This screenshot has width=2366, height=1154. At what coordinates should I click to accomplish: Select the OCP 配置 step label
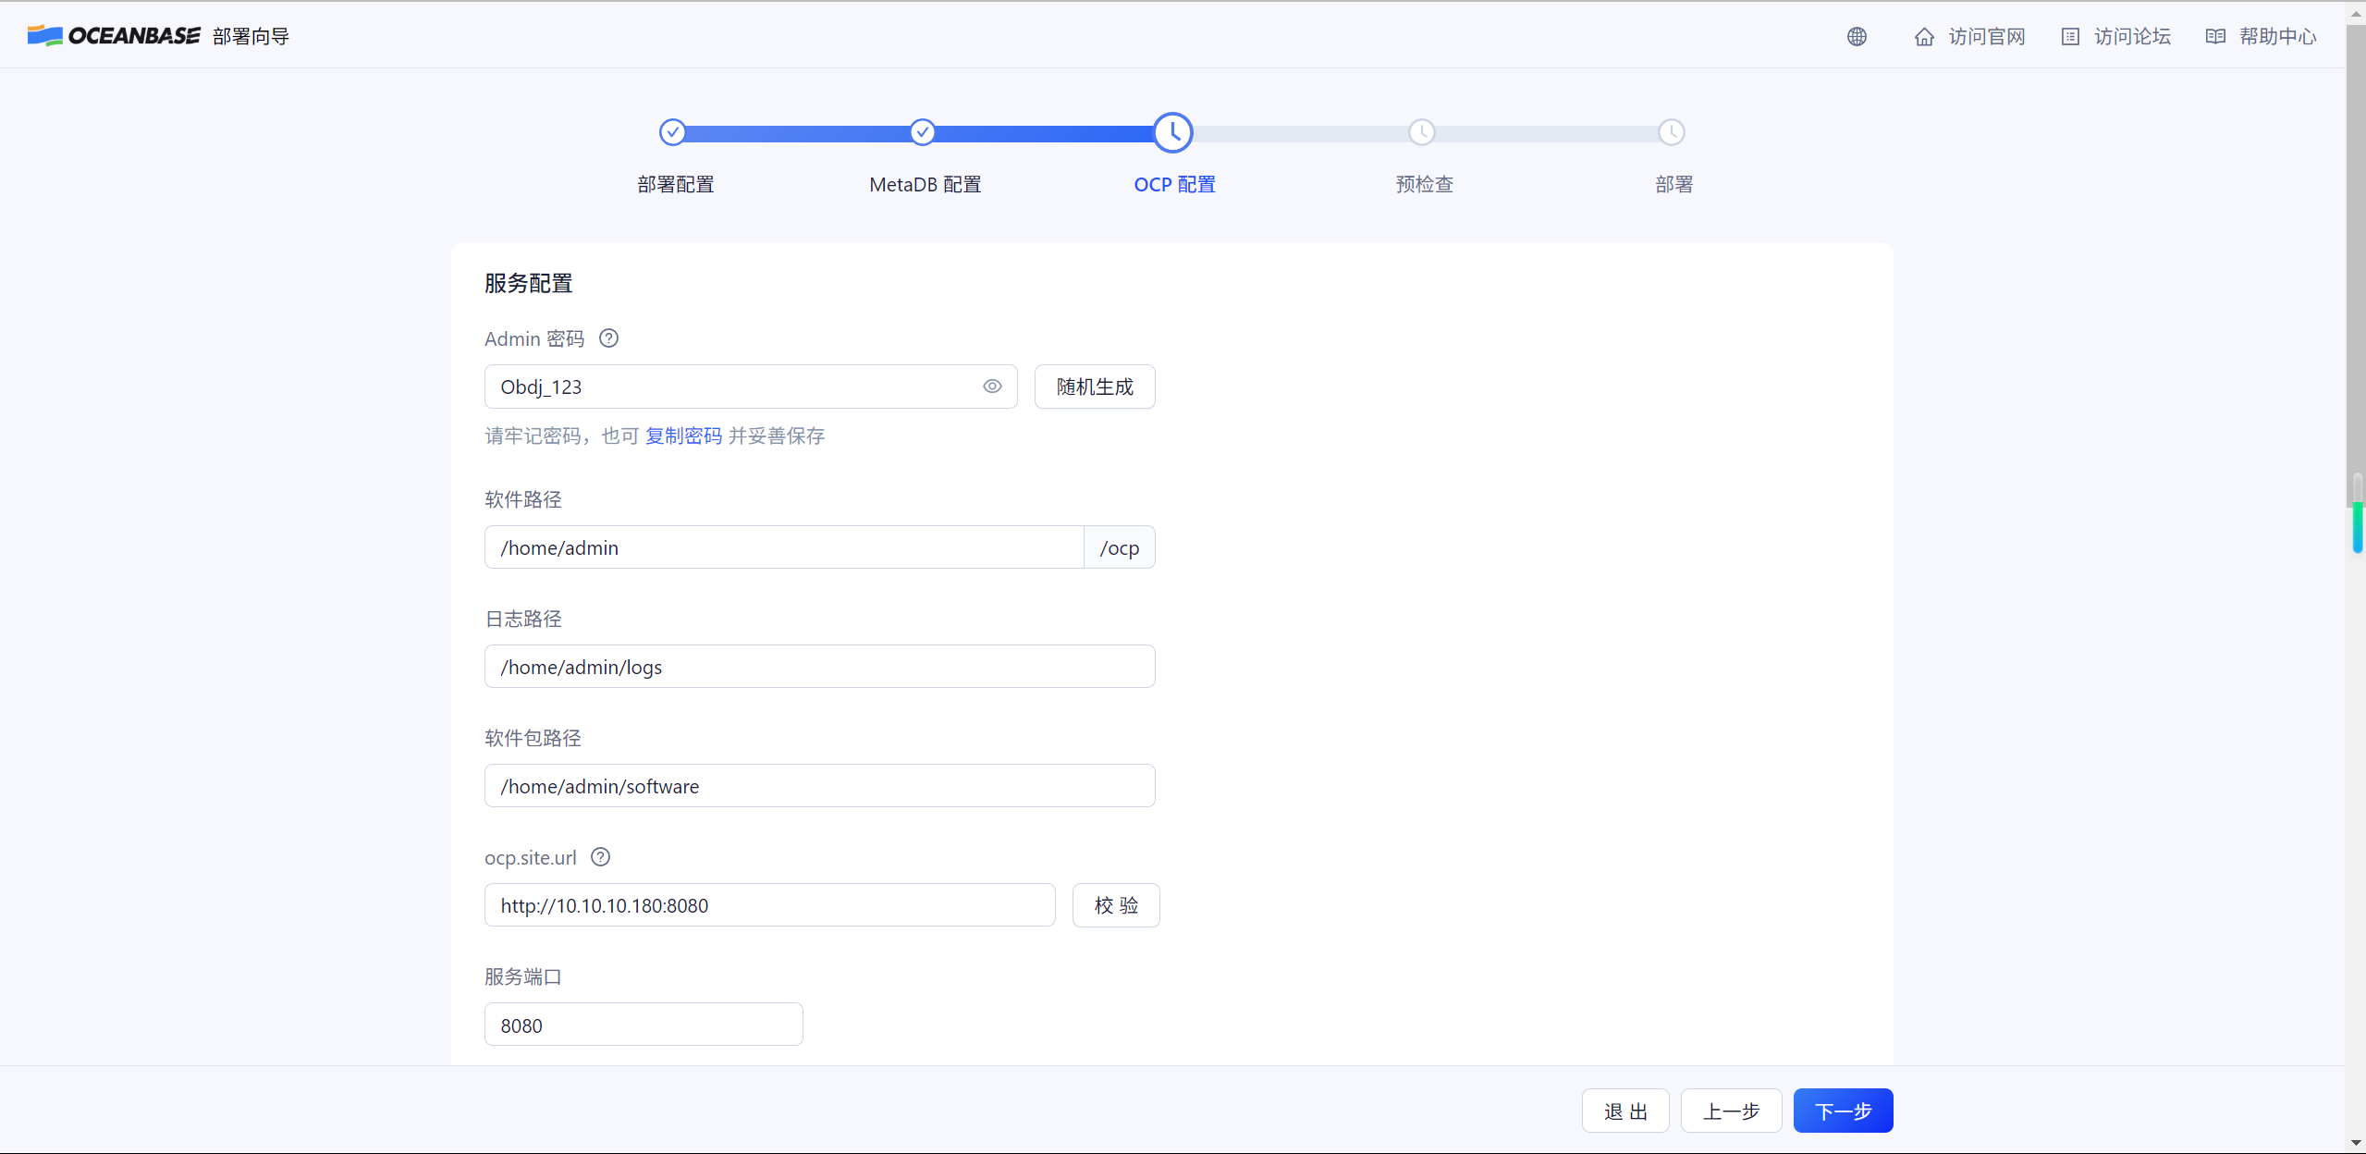coord(1175,184)
